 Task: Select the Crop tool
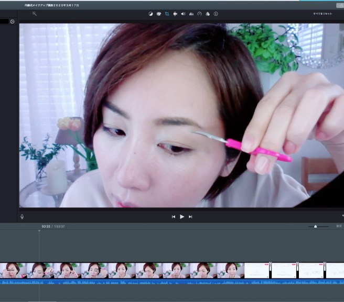tap(167, 14)
